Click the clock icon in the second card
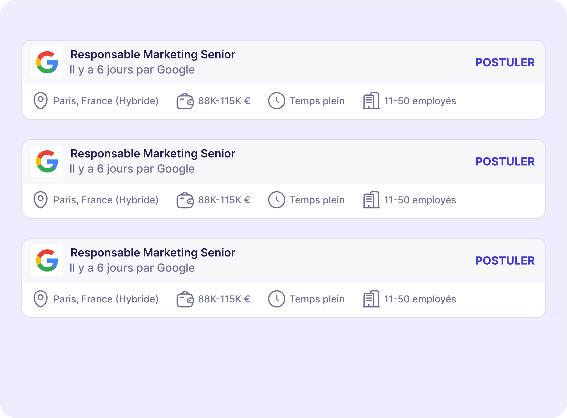This screenshot has width=567, height=418. point(276,200)
